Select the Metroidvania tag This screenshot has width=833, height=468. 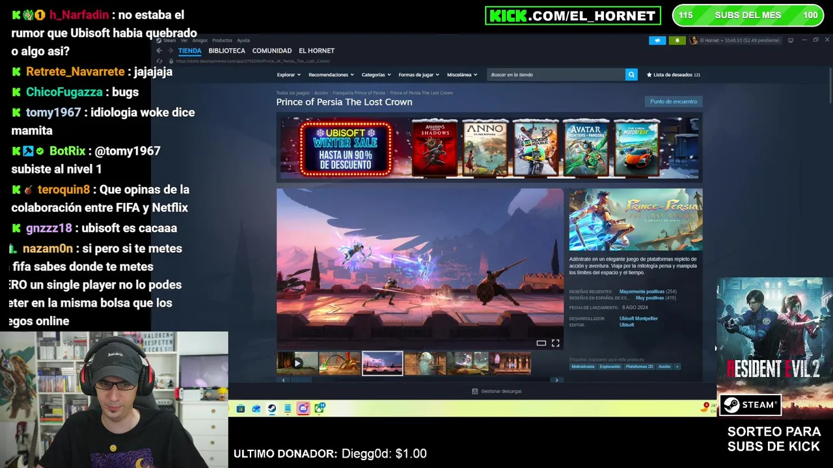pyautogui.click(x=582, y=367)
